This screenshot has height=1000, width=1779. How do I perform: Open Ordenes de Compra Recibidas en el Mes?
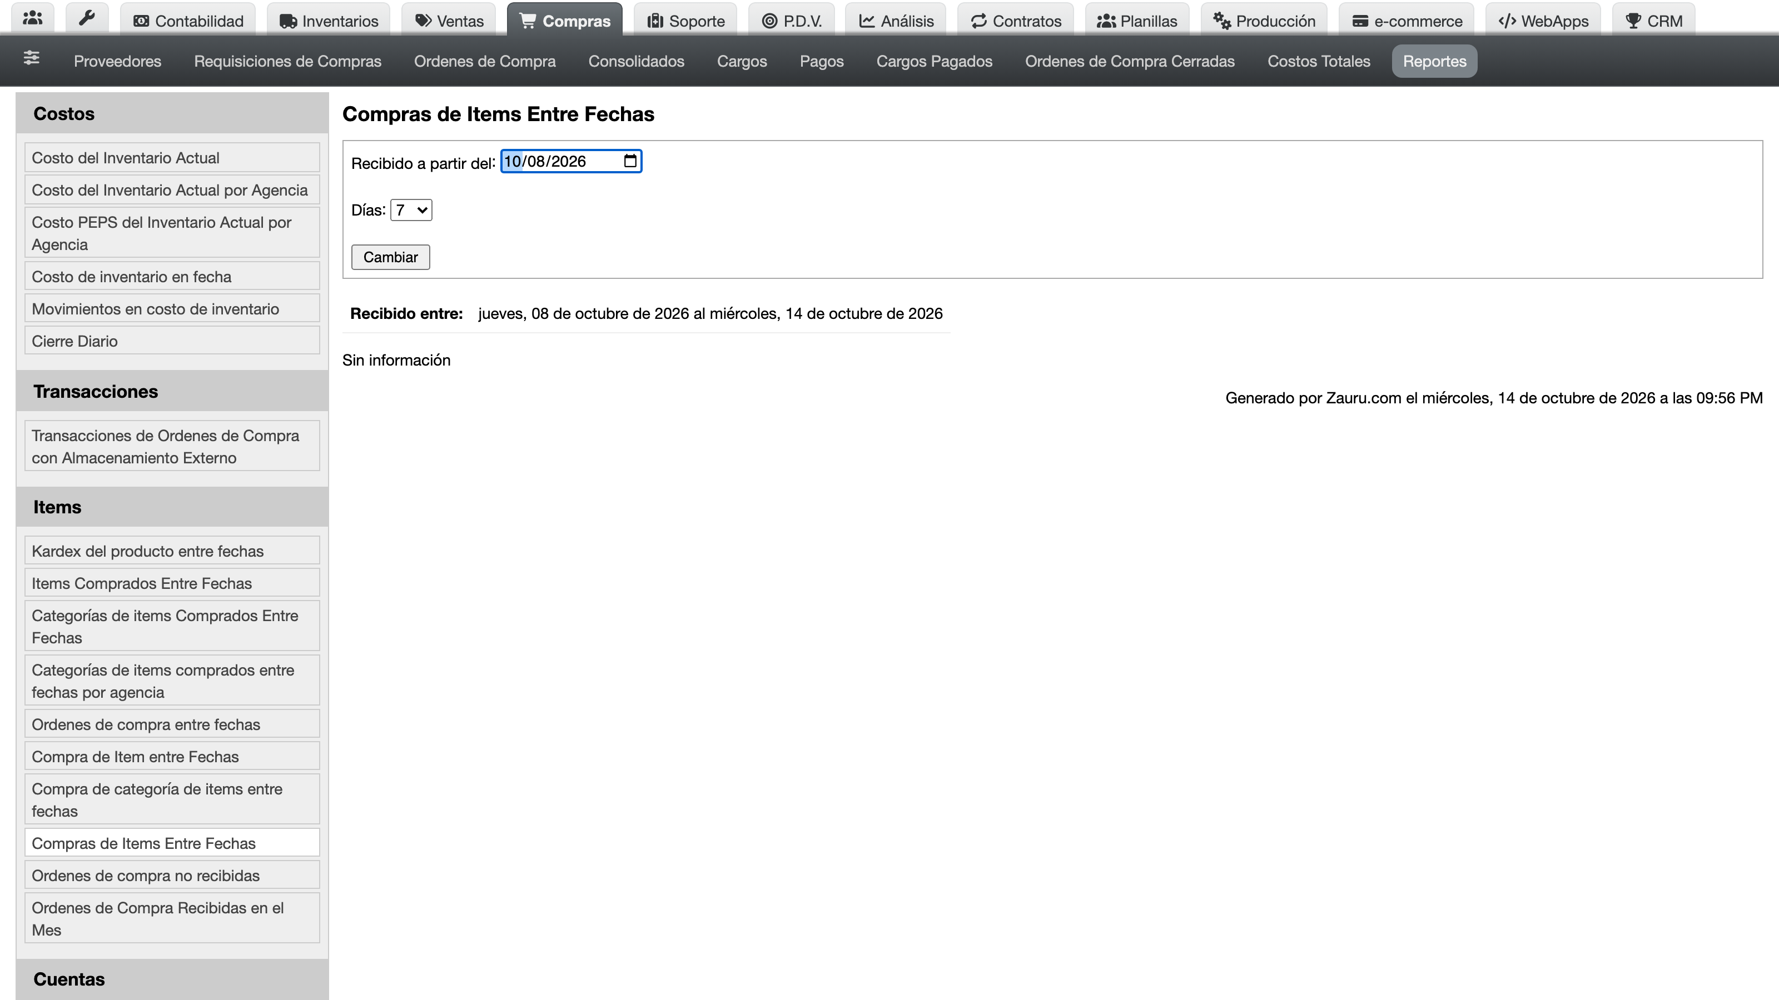pyautogui.click(x=172, y=918)
